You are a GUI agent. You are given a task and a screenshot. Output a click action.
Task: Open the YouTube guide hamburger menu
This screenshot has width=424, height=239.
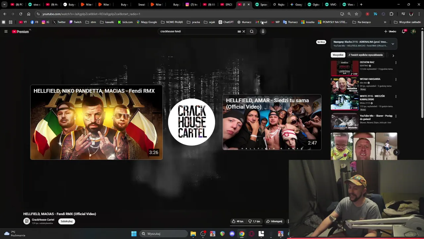click(x=6, y=32)
